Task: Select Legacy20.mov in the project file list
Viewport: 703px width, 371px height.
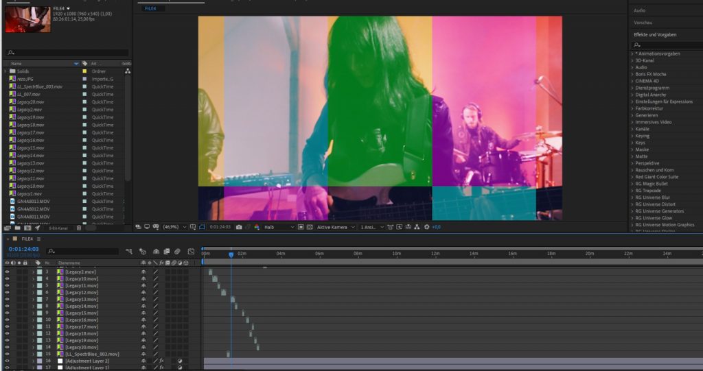Action: click(30, 101)
